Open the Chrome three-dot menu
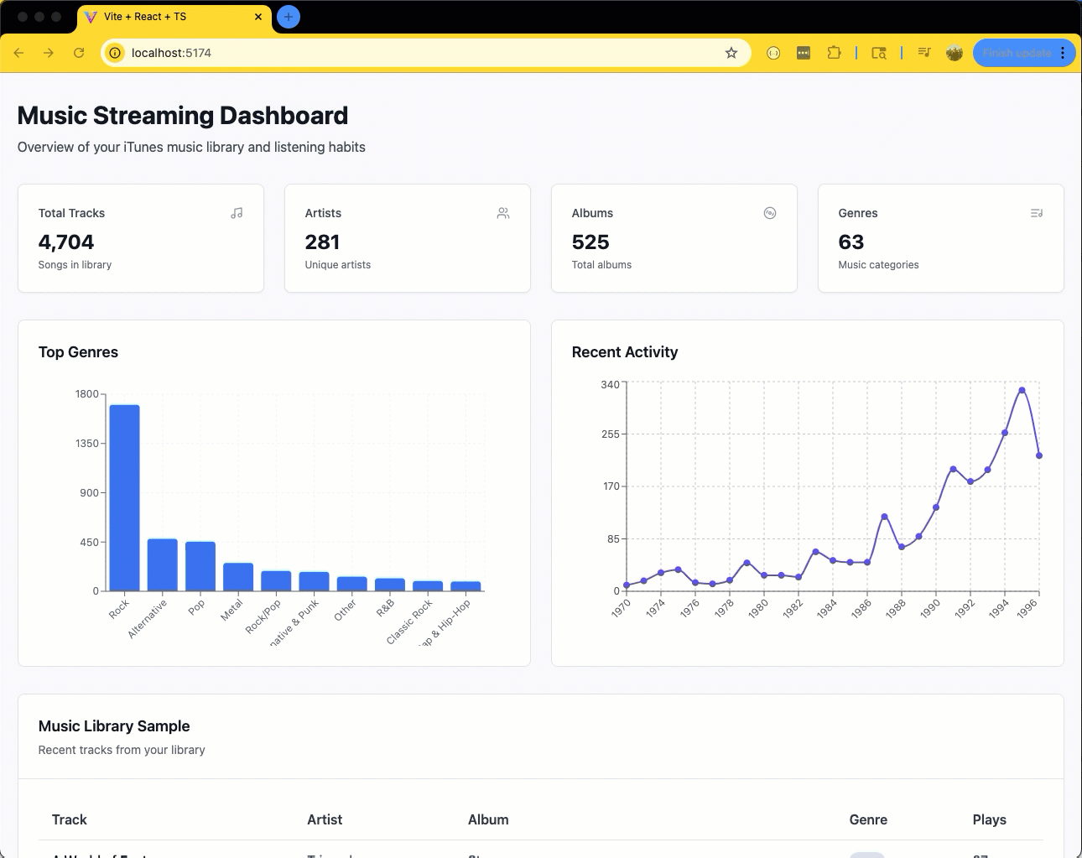Image resolution: width=1082 pixels, height=858 pixels. pos(1063,53)
